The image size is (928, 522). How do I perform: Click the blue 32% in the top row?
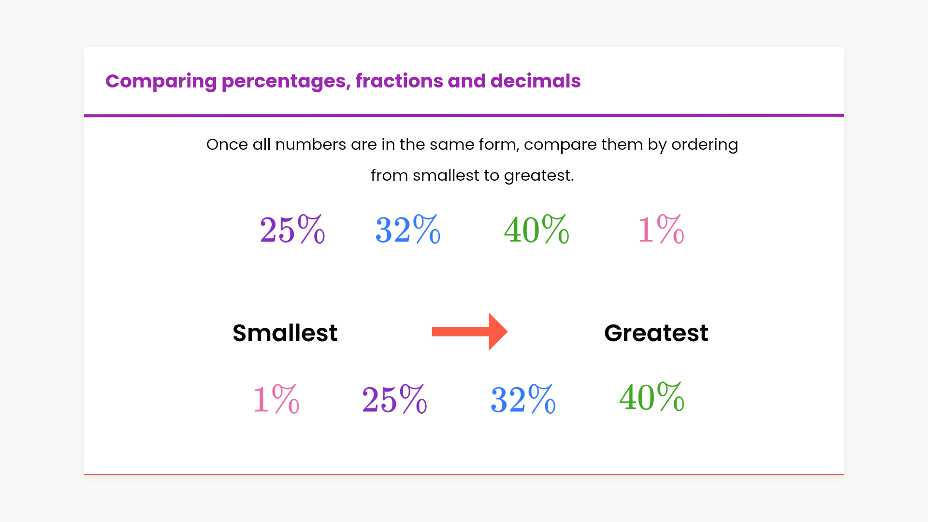tap(407, 230)
